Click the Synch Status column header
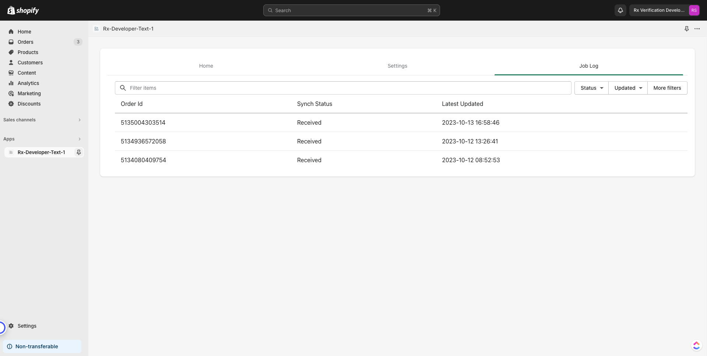Image resolution: width=707 pixels, height=356 pixels. point(314,104)
